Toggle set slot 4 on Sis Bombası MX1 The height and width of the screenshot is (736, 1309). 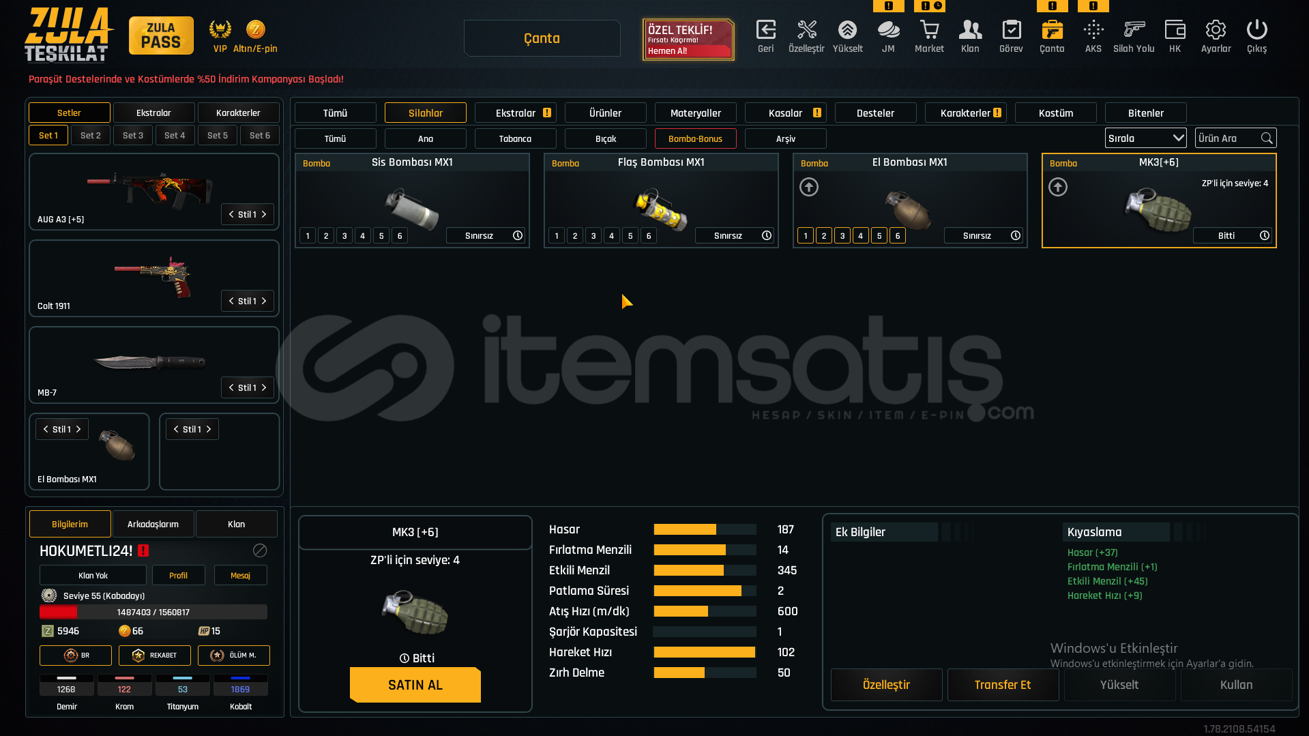(363, 236)
